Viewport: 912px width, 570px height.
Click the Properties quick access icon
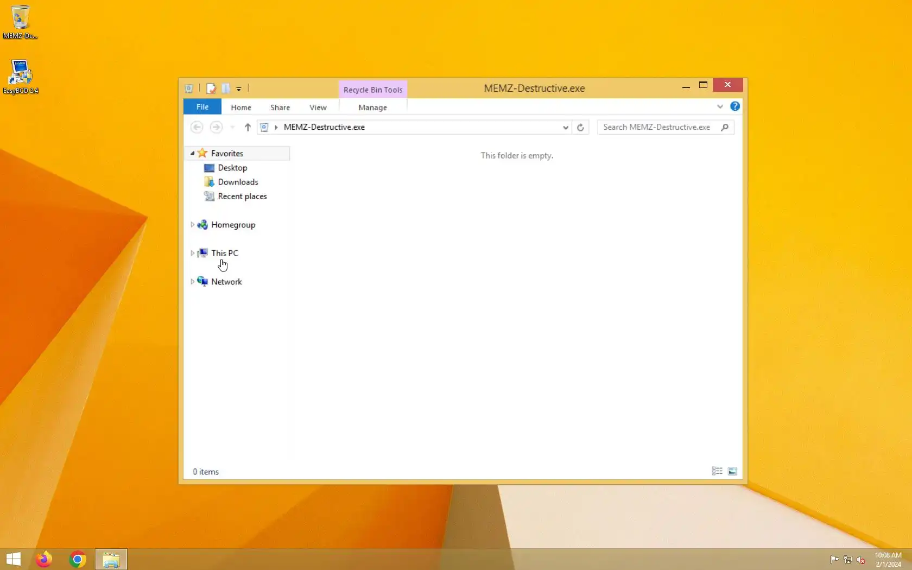tap(211, 88)
